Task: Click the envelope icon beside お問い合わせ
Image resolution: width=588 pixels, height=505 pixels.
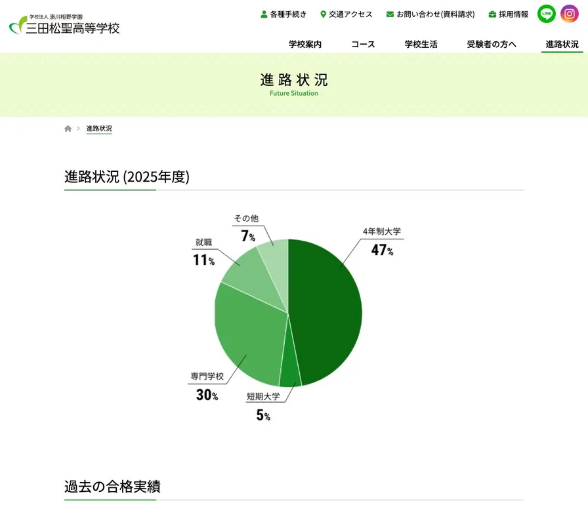Action: pos(390,14)
